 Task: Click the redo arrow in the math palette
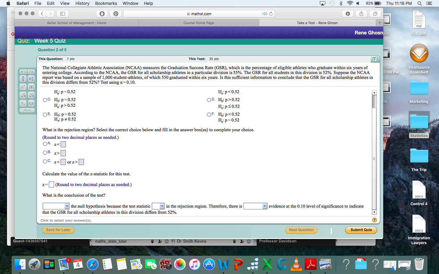(31, 72)
